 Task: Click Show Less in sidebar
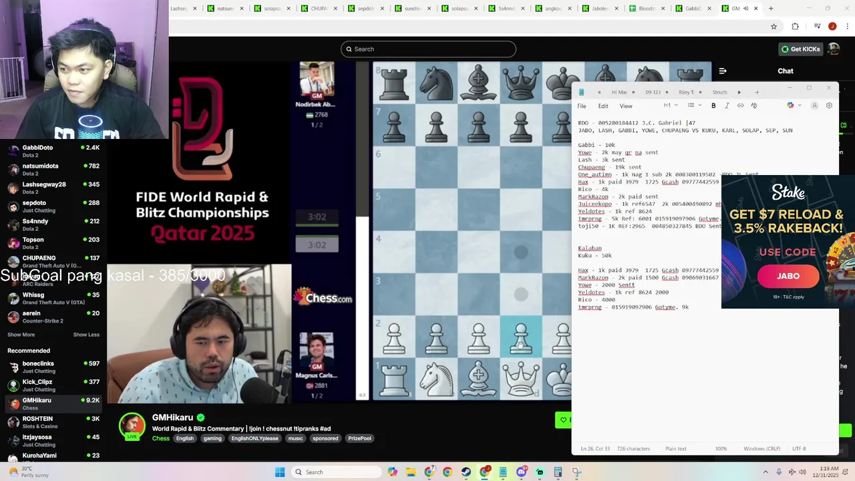click(86, 335)
